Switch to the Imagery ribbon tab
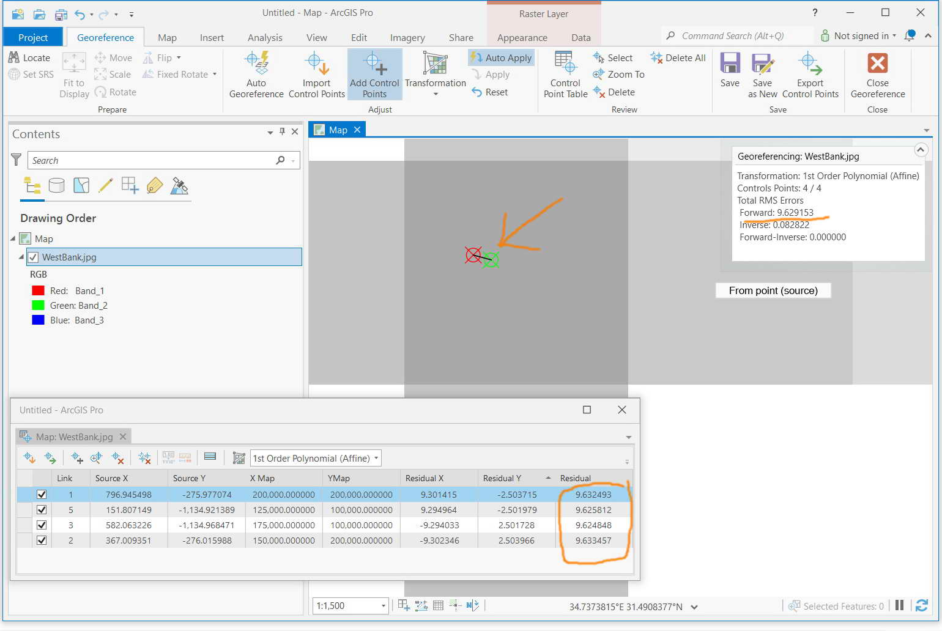Image resolution: width=942 pixels, height=631 pixels. [x=407, y=37]
